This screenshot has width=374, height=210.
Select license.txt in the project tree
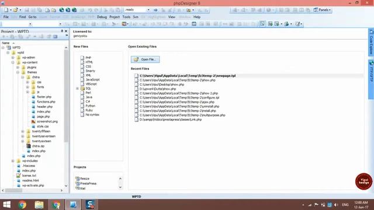click(x=29, y=176)
